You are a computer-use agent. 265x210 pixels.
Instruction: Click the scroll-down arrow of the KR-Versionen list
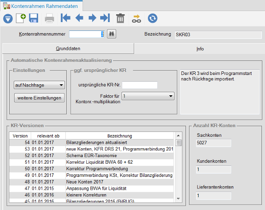click(x=178, y=199)
